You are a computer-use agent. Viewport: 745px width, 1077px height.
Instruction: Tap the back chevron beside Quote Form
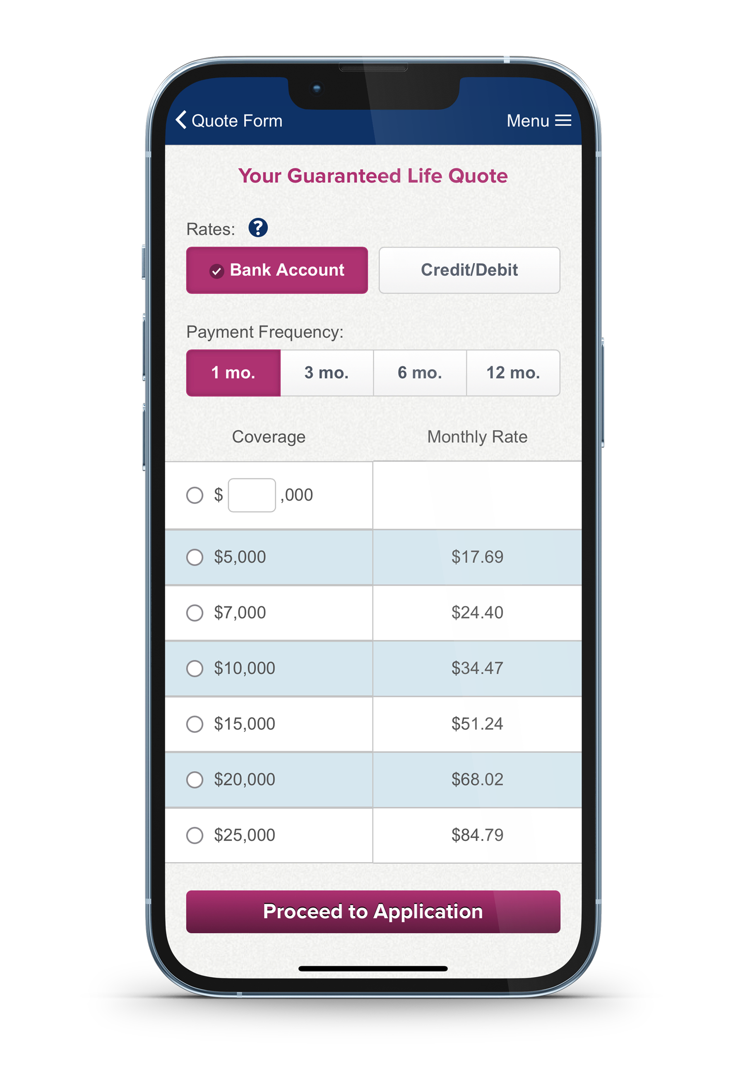[180, 120]
